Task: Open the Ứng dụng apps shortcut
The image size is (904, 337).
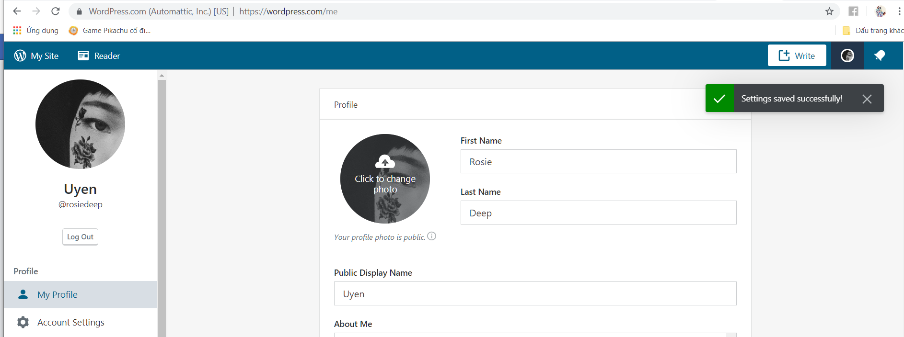Action: (x=36, y=31)
